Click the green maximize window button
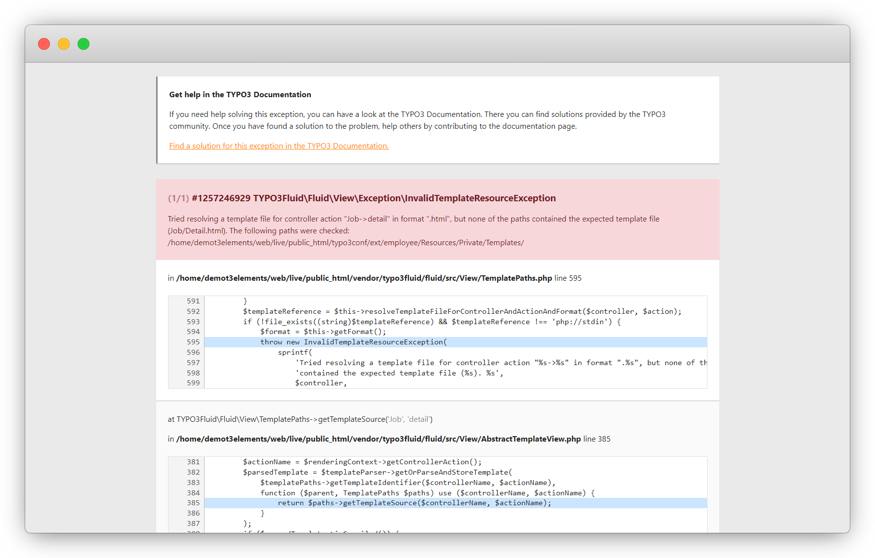 tap(83, 44)
